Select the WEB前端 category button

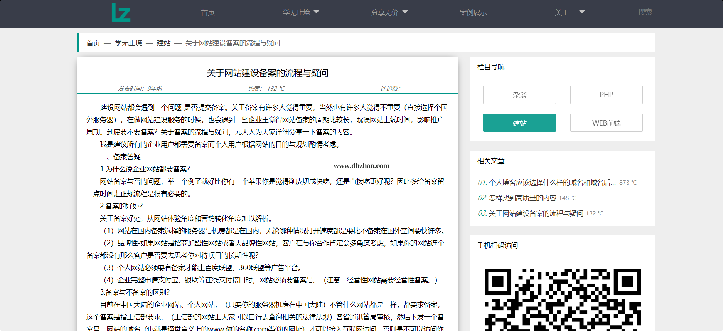click(x=606, y=123)
